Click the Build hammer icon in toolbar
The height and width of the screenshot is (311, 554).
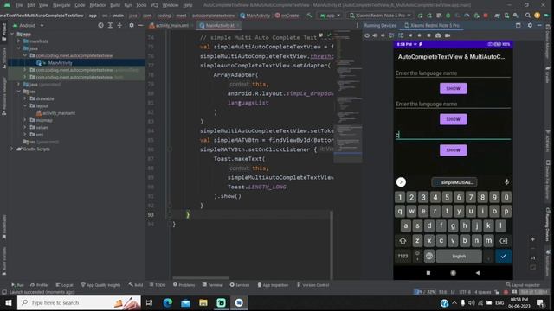pyautogui.click(x=309, y=16)
